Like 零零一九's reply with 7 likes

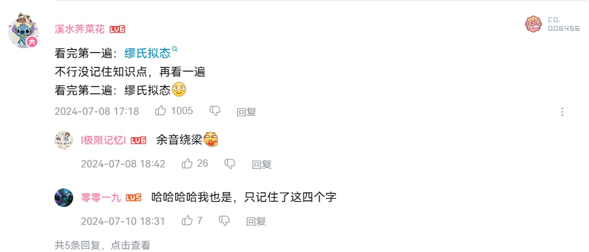[187, 220]
